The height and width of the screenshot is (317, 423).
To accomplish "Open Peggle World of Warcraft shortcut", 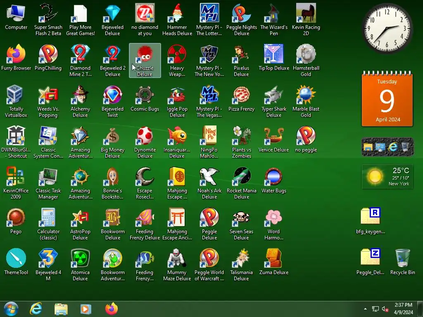I will [x=209, y=265].
